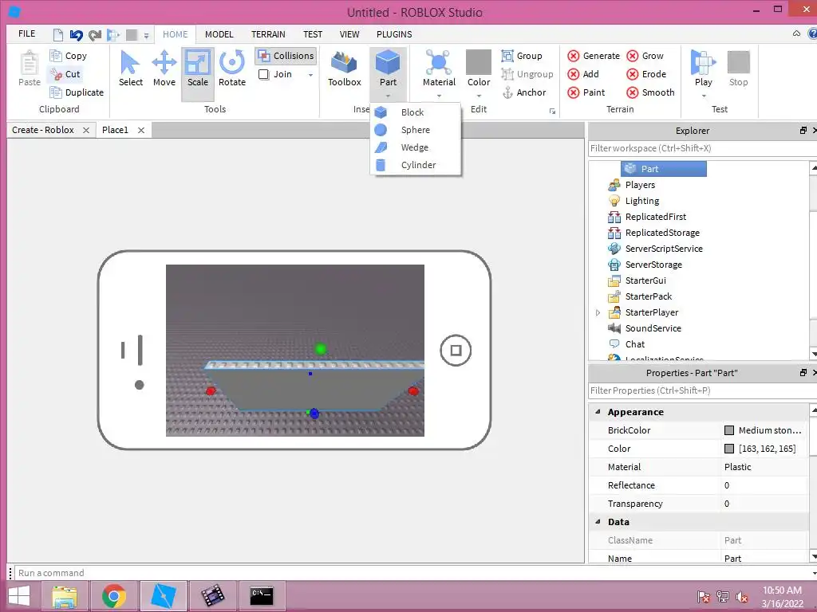Click the Redo arrow in quick access bar

94,35
